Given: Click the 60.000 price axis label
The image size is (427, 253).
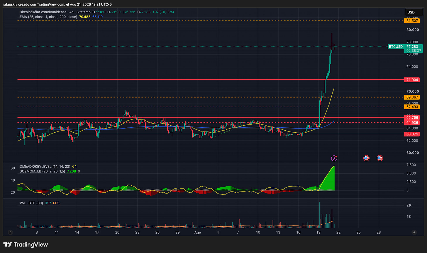Looking at the screenshot, I should pyautogui.click(x=413, y=153).
